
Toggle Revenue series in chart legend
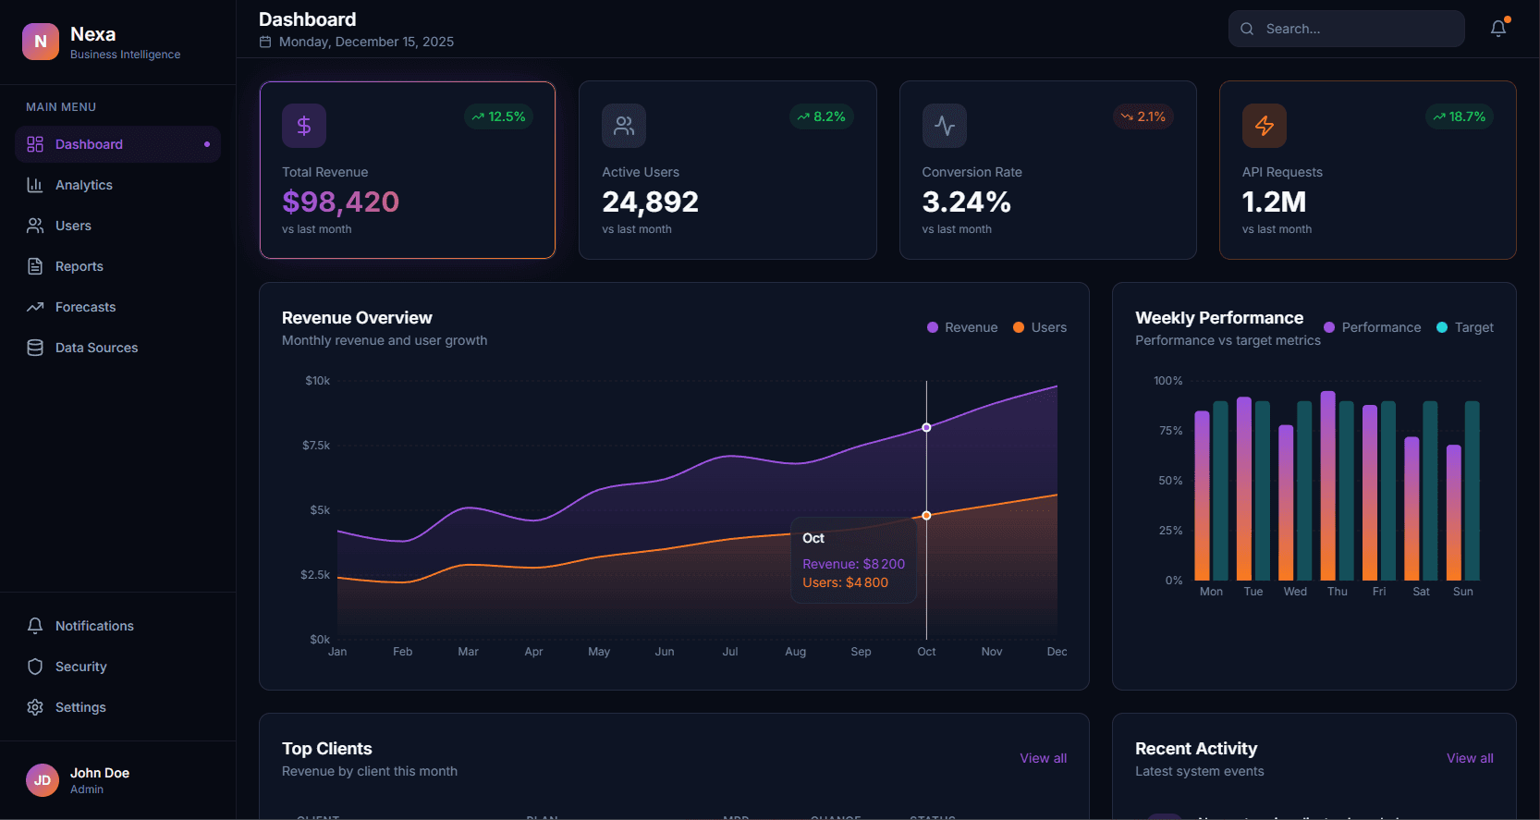tap(962, 327)
